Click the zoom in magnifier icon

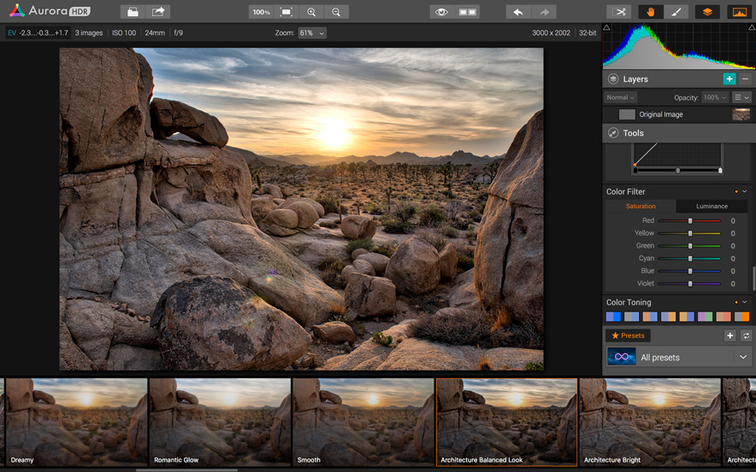coord(311,12)
